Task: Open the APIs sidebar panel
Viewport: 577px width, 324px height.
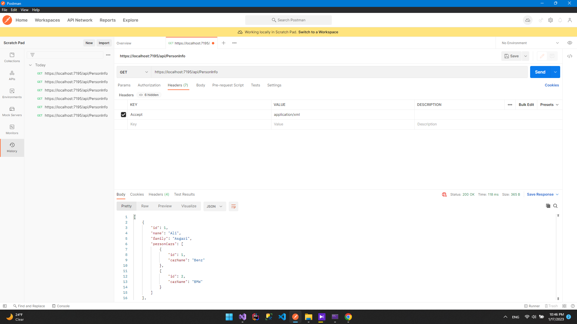Action: (12, 75)
